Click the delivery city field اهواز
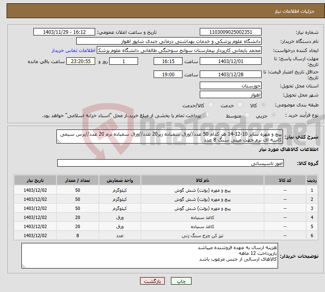Image resolution: width=325 pixels, height=292 pixels. pos(231,94)
